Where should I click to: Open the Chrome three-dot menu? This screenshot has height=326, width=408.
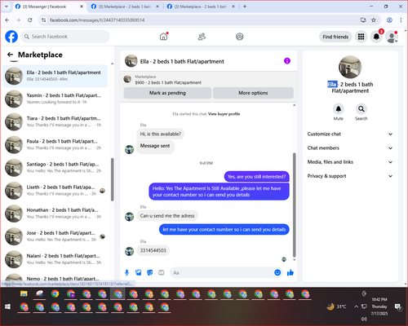pyautogui.click(x=401, y=20)
